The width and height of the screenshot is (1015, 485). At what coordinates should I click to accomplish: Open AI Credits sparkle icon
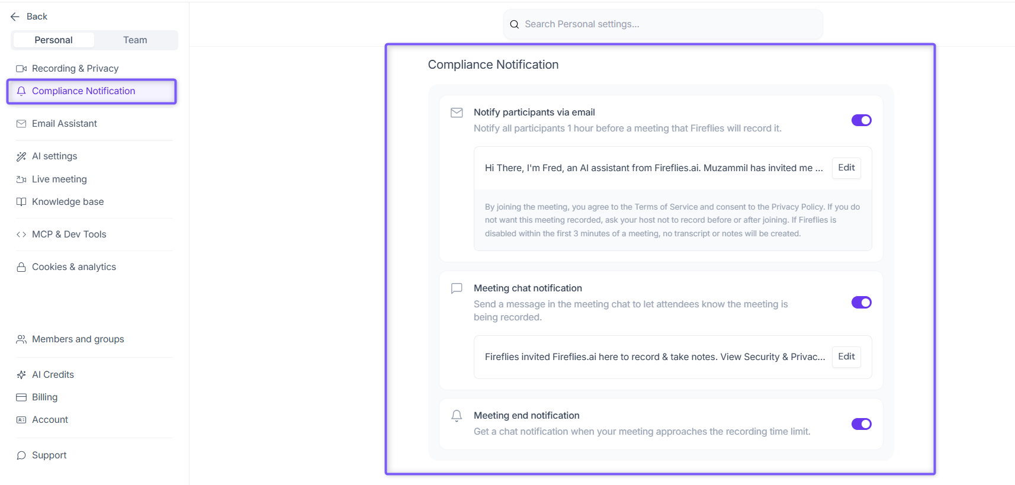21,375
